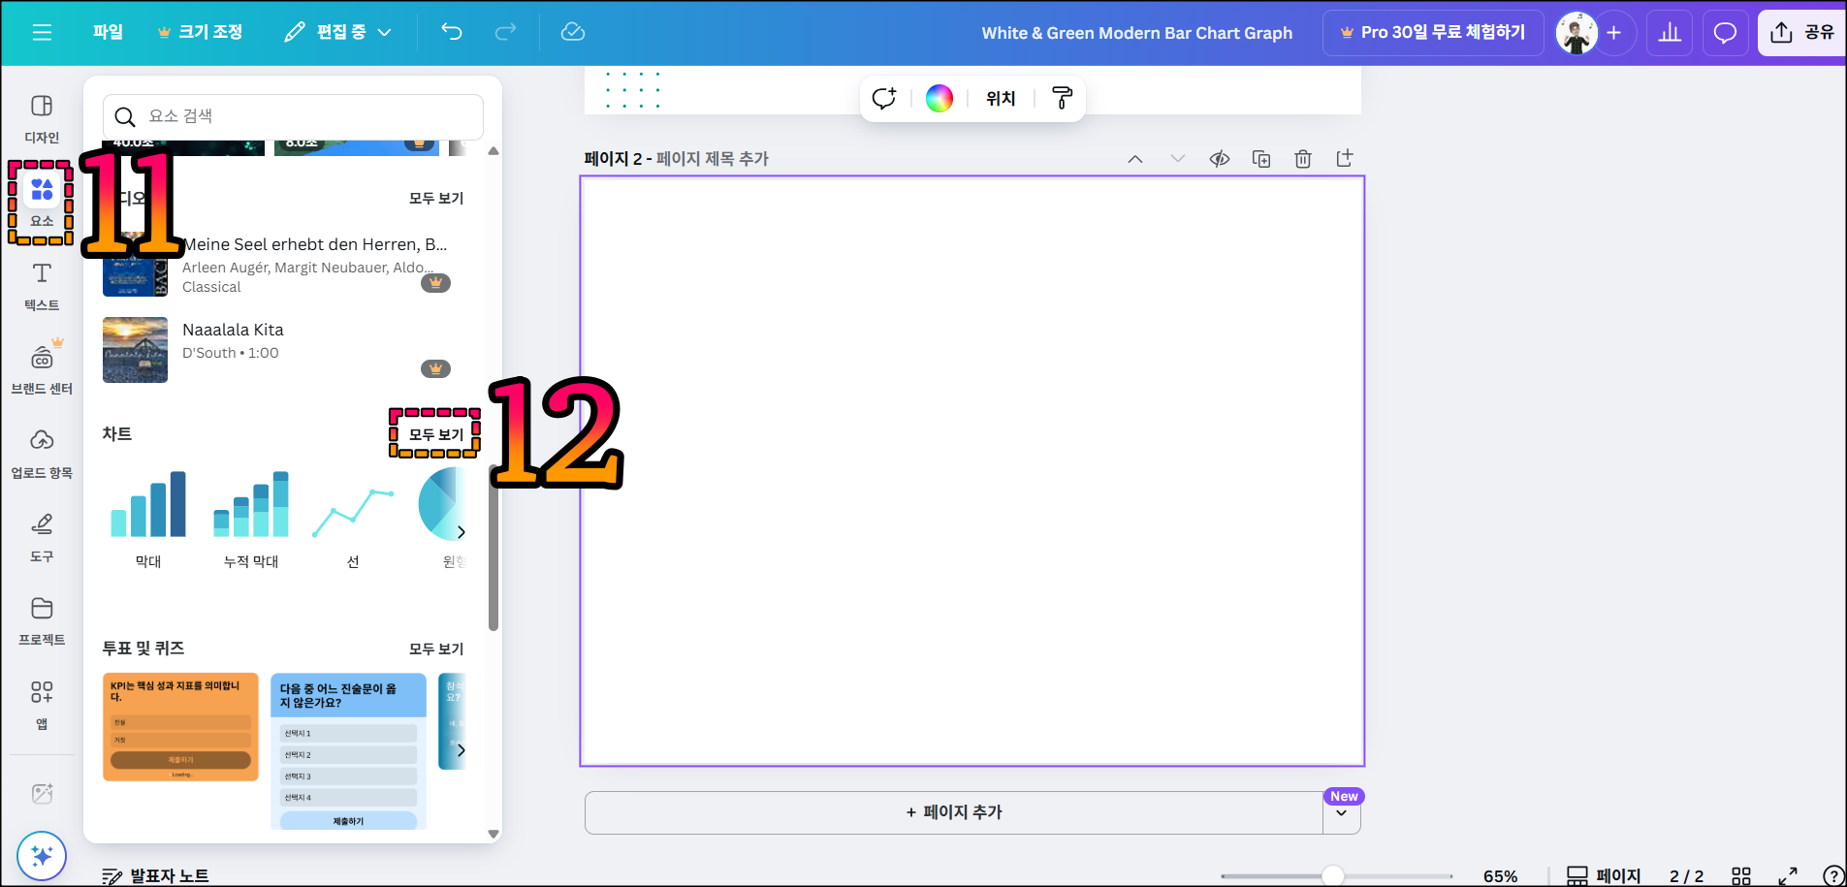Add the blue multiple-choice poll template

coord(348,751)
